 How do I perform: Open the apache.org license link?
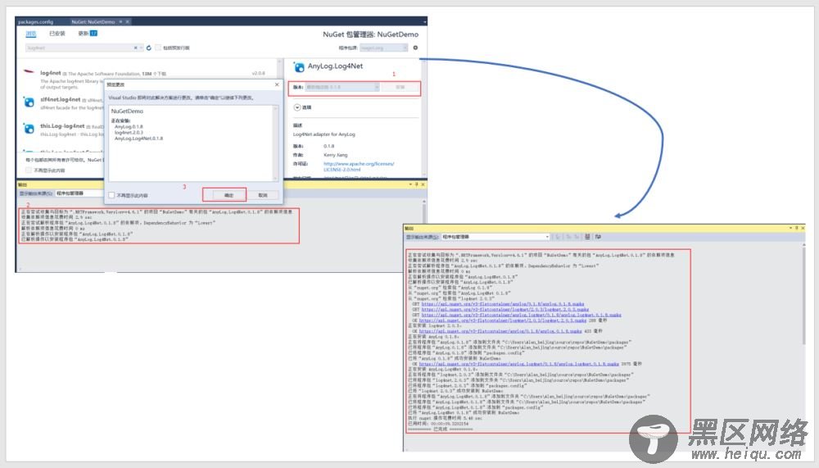click(359, 166)
